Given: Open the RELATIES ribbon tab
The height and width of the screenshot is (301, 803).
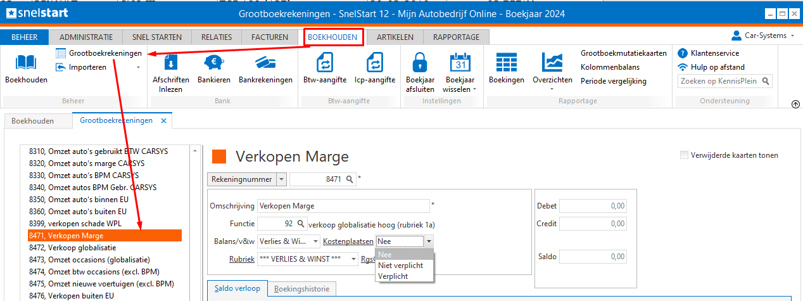Looking at the screenshot, I should (217, 37).
